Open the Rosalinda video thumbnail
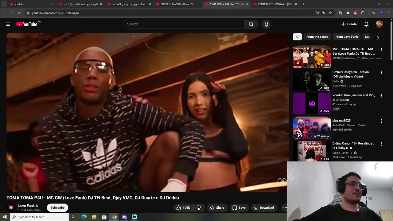The height and width of the screenshot is (221, 393). pyautogui.click(x=312, y=151)
